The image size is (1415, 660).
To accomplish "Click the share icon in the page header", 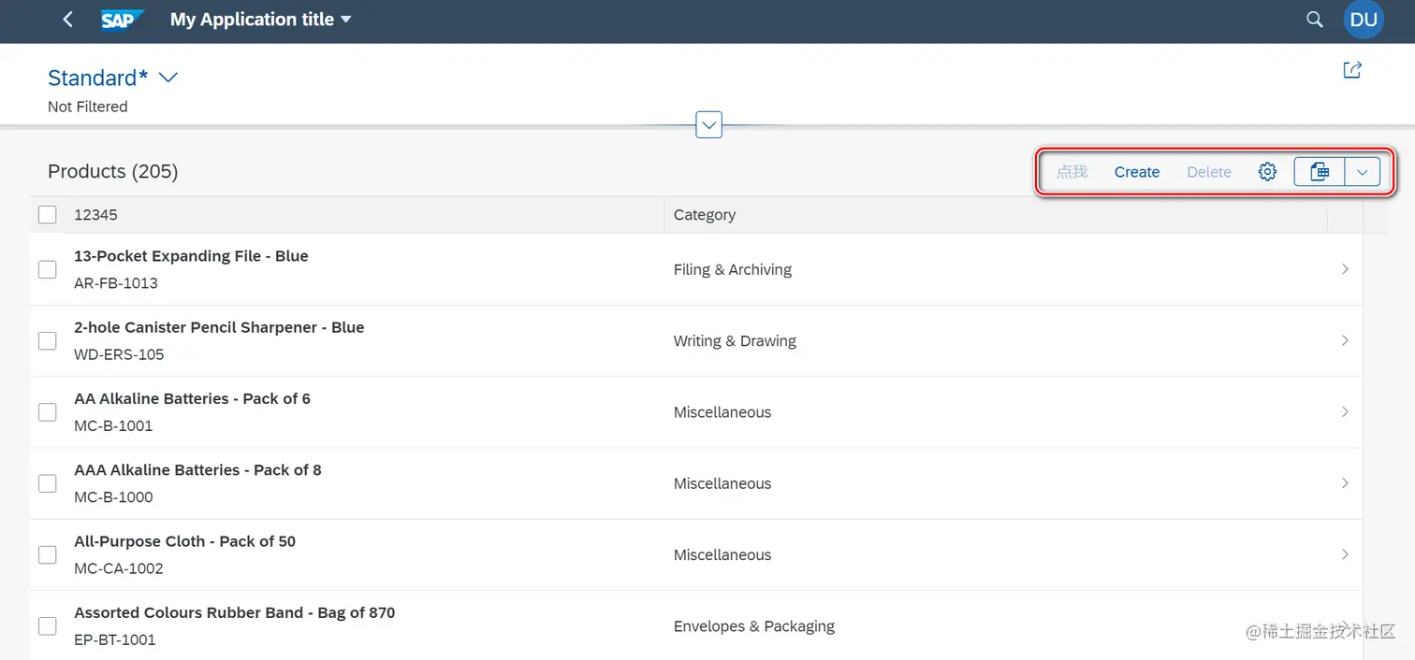I will click(x=1352, y=70).
